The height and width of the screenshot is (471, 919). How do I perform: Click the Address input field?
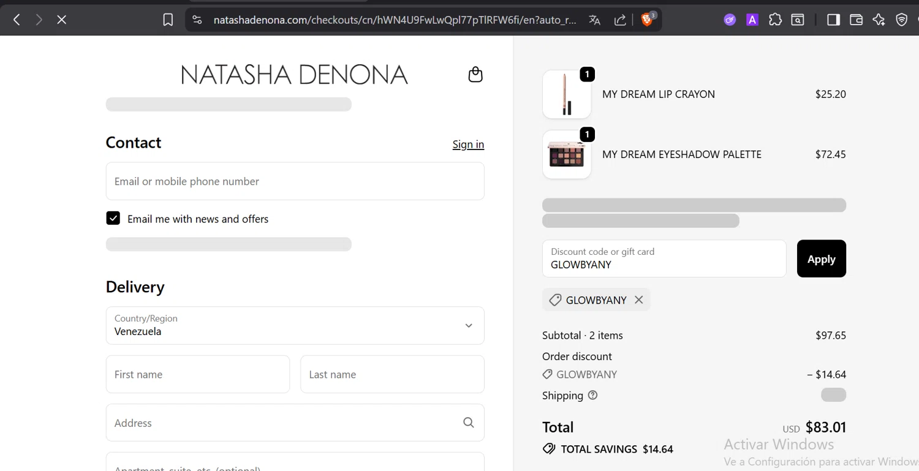[x=295, y=423]
